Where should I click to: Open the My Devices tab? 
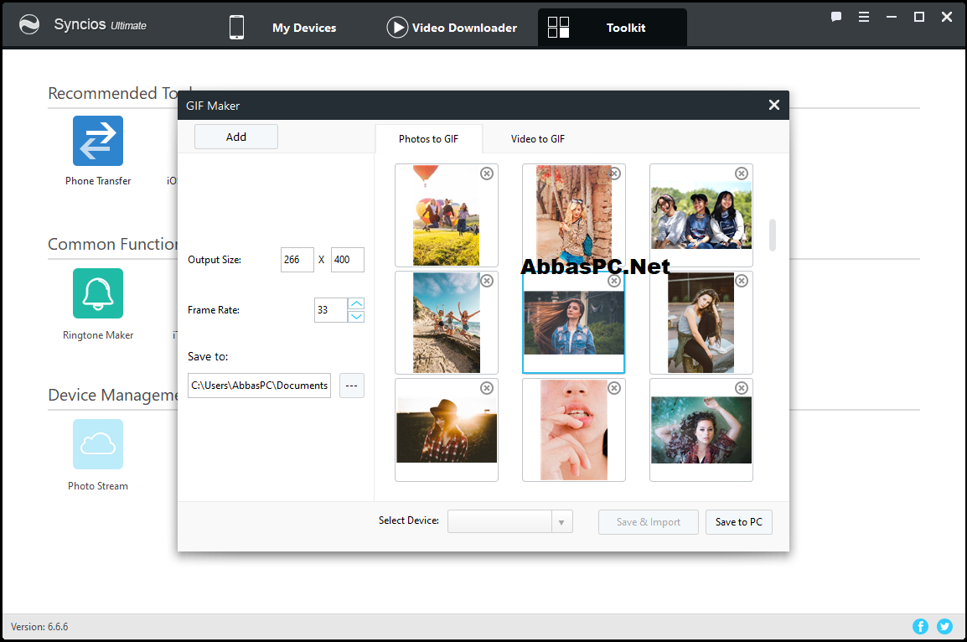[x=304, y=28]
